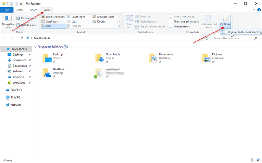Choose the Content layout
Viewport: 262px width, 163px height.
point(75,26)
